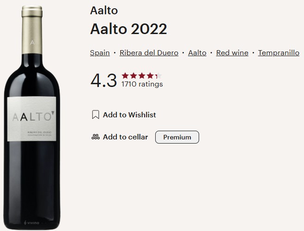The image size is (304, 231).
Task: Open the Tempranillo grape link
Action: click(x=279, y=53)
